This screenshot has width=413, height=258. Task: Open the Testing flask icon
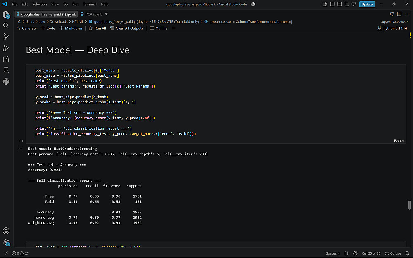click(x=6, y=70)
